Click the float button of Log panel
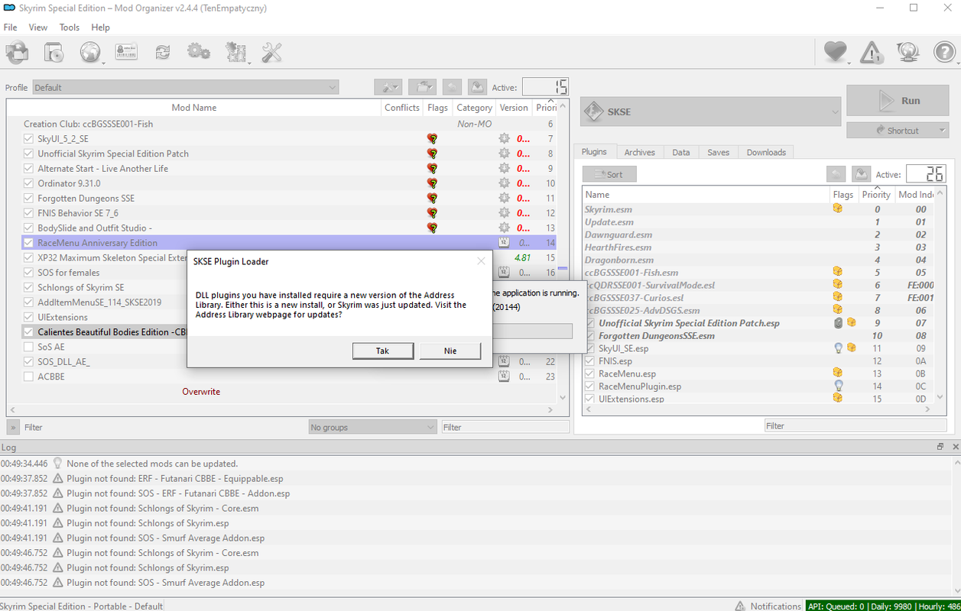The width and height of the screenshot is (961, 611). point(940,447)
